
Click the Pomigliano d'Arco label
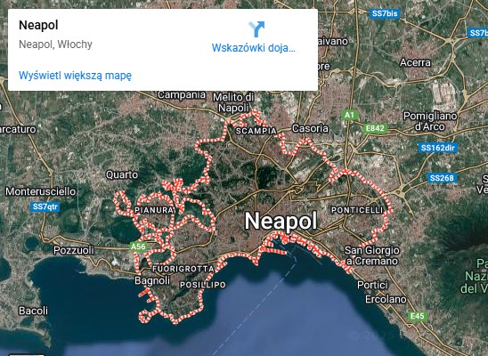pyautogui.click(x=430, y=121)
